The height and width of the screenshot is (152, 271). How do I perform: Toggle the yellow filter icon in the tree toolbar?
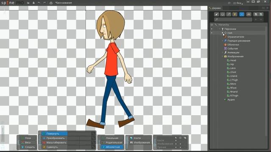point(235,14)
